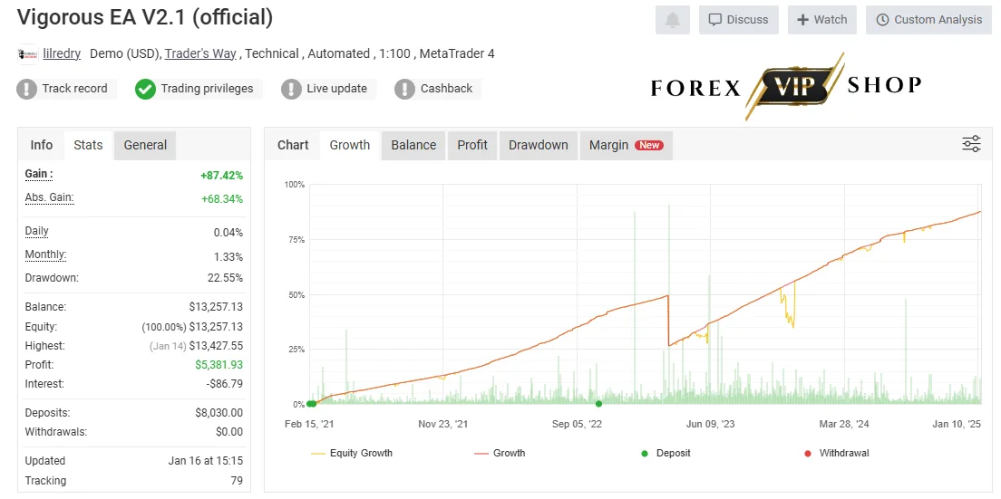Screen dimensions: 1001x499
Task: Select the Chart tab
Action: click(293, 145)
